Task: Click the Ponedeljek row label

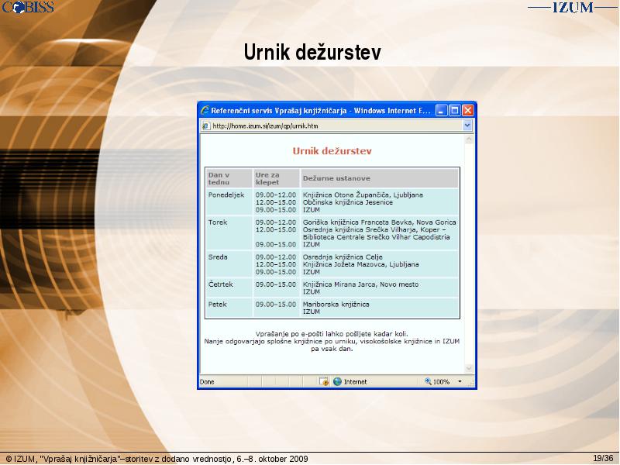Action: [x=226, y=195]
